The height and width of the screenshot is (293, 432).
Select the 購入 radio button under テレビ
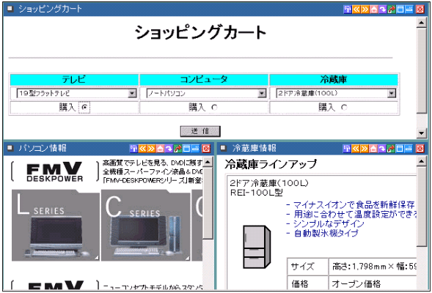tap(84, 107)
